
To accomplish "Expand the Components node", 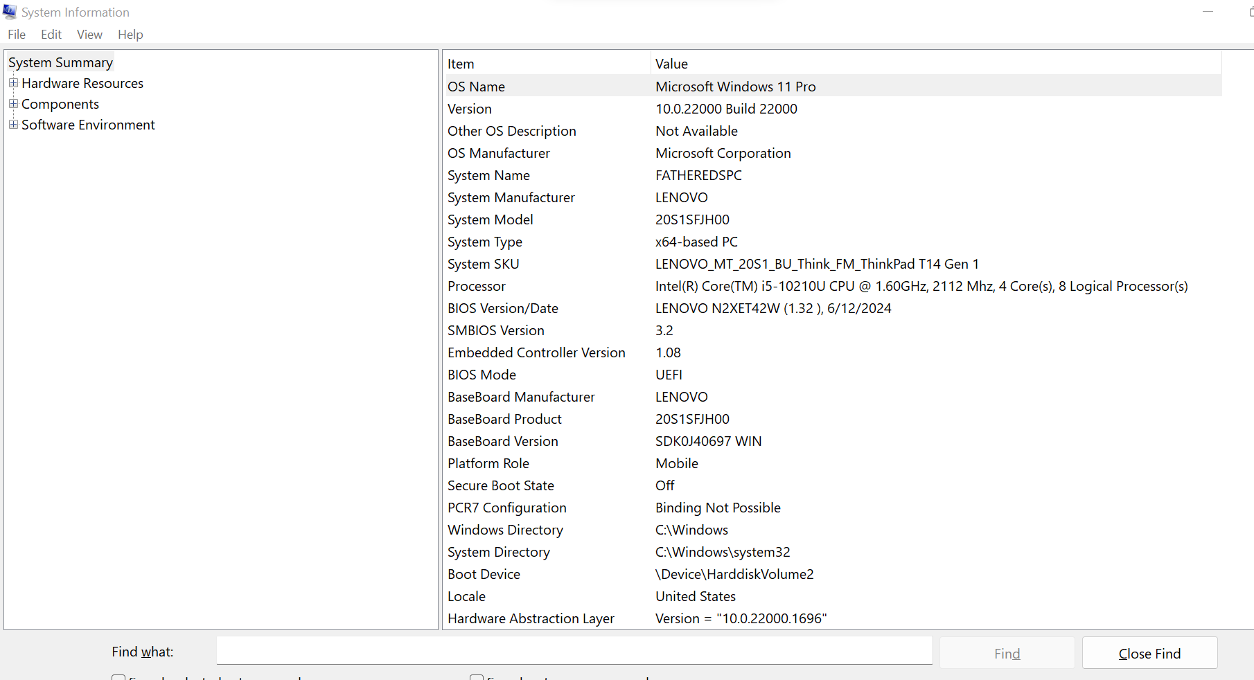I will (13, 104).
